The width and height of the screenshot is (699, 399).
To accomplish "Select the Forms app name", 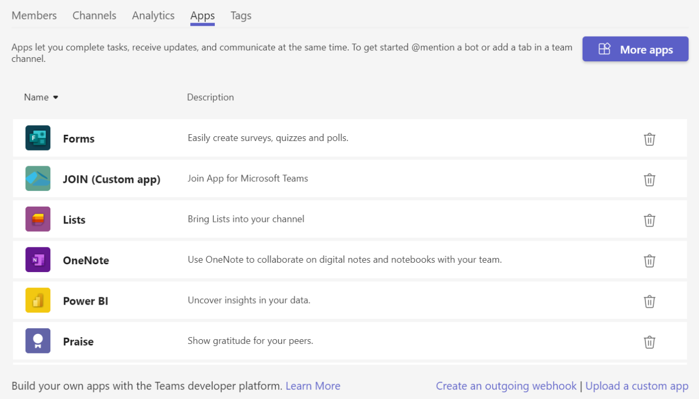I will coord(79,138).
